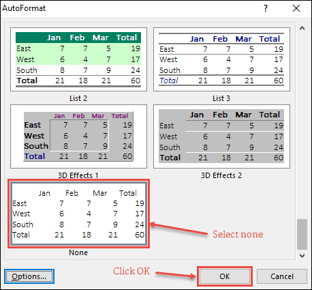Click the scroll down arrow

[x=302, y=256]
